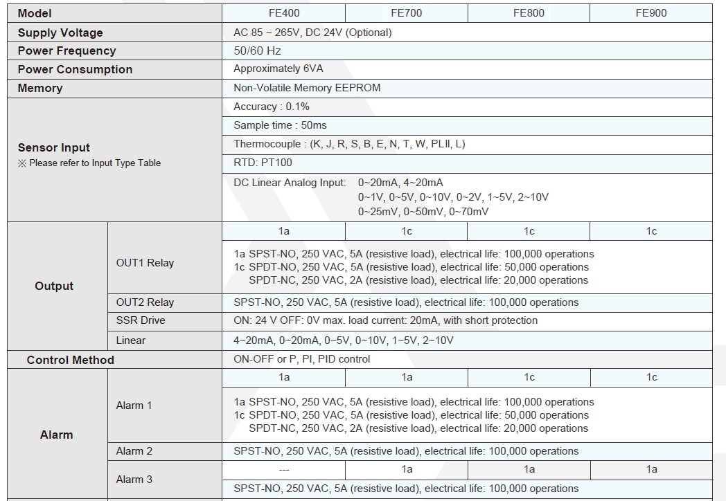Screen dimensions: 726x501
Task: Select the Power Frequency label
Action: click(67, 51)
